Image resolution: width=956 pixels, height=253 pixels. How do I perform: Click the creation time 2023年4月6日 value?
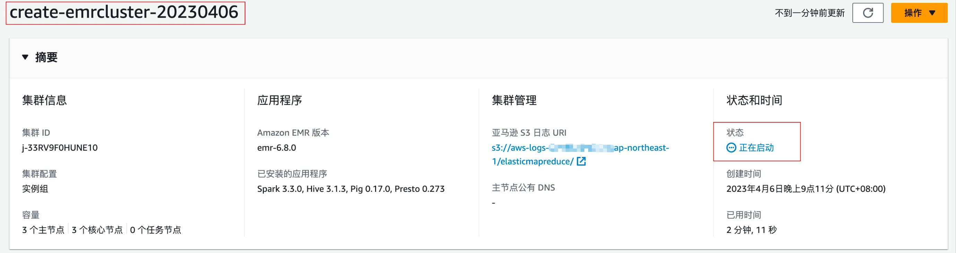pos(805,189)
